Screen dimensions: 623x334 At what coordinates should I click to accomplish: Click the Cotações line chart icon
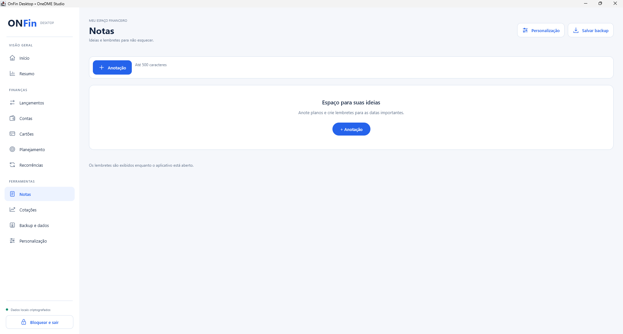[x=12, y=209]
